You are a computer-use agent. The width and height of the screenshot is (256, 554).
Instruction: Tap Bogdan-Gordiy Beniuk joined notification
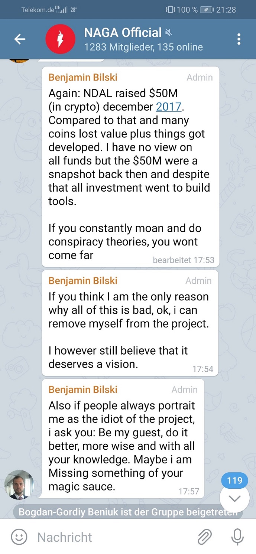[x=128, y=513]
